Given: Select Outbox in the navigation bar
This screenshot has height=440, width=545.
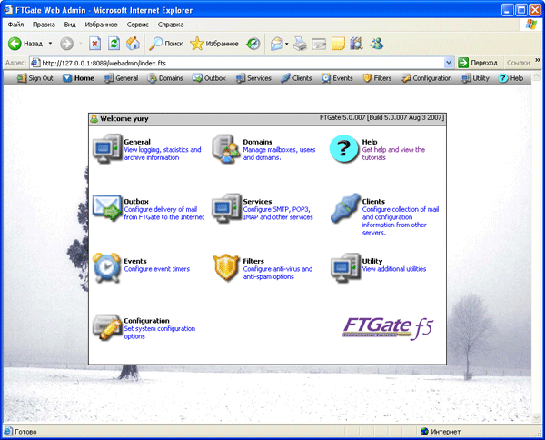Looking at the screenshot, I should [209, 78].
